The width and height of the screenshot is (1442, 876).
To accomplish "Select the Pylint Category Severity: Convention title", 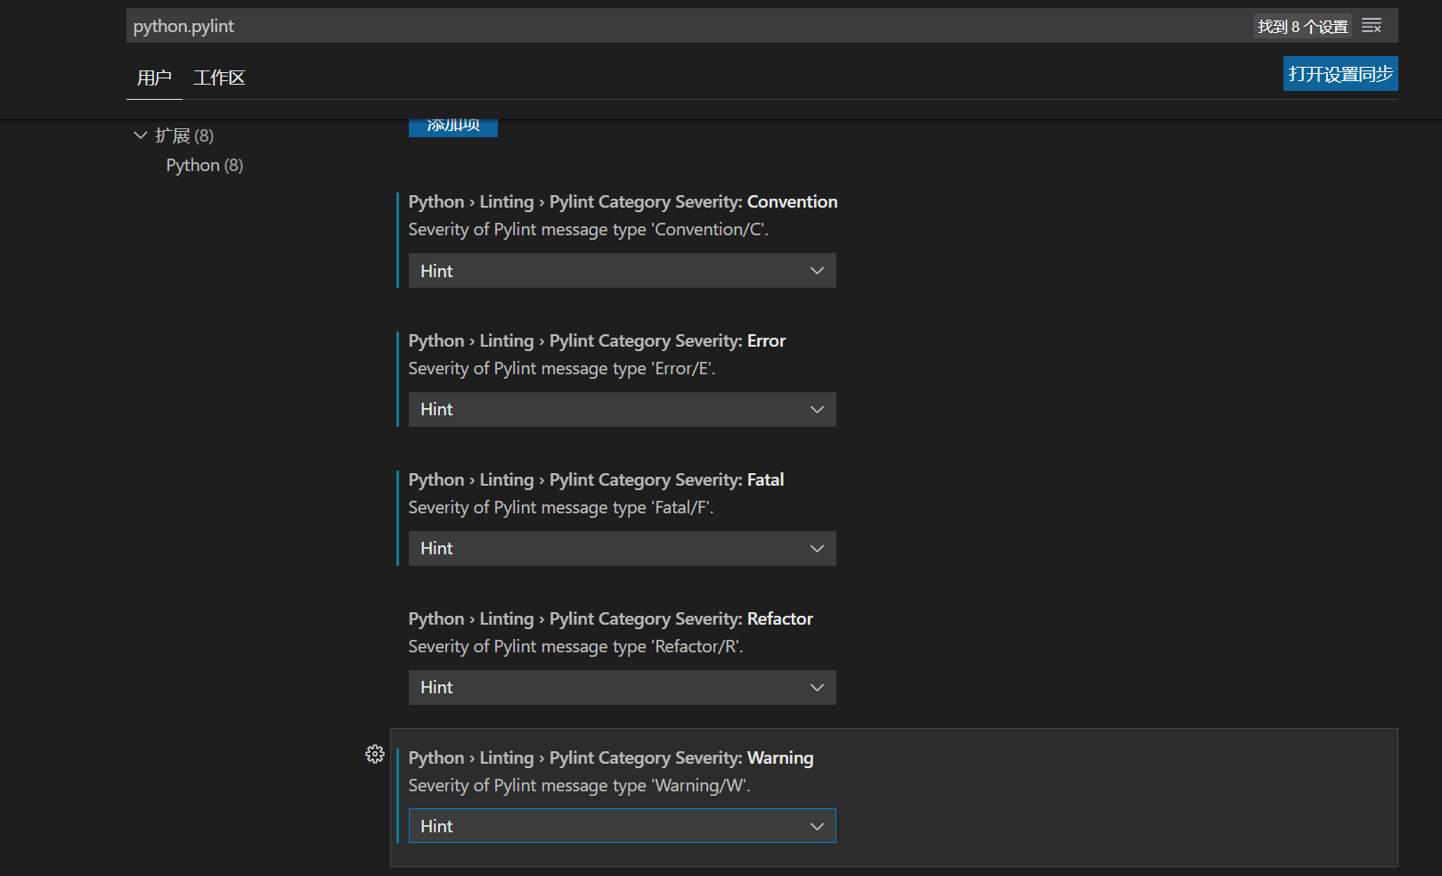I will coord(623,201).
